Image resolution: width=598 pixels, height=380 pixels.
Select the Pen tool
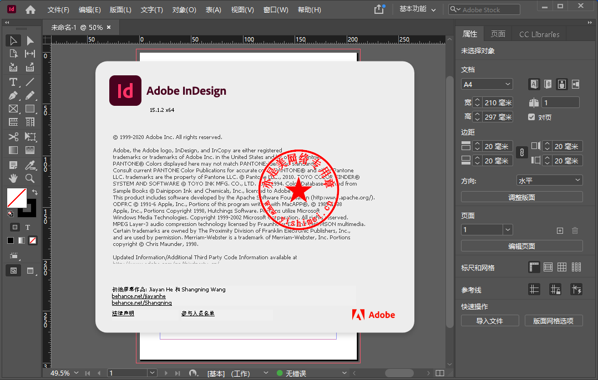tap(13, 95)
